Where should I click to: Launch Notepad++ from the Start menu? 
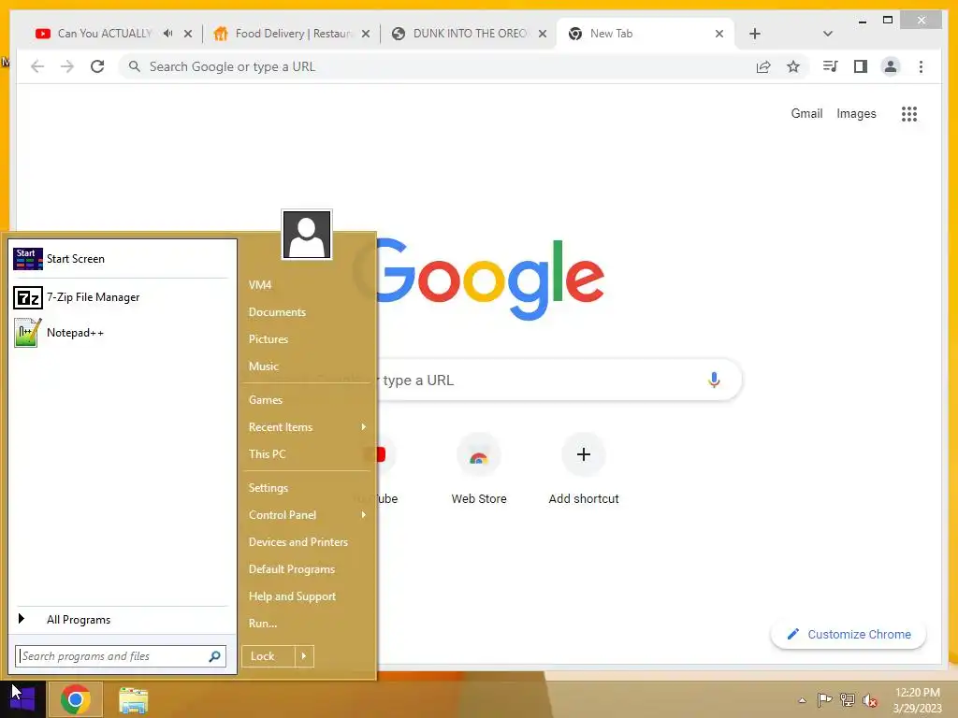121,333
